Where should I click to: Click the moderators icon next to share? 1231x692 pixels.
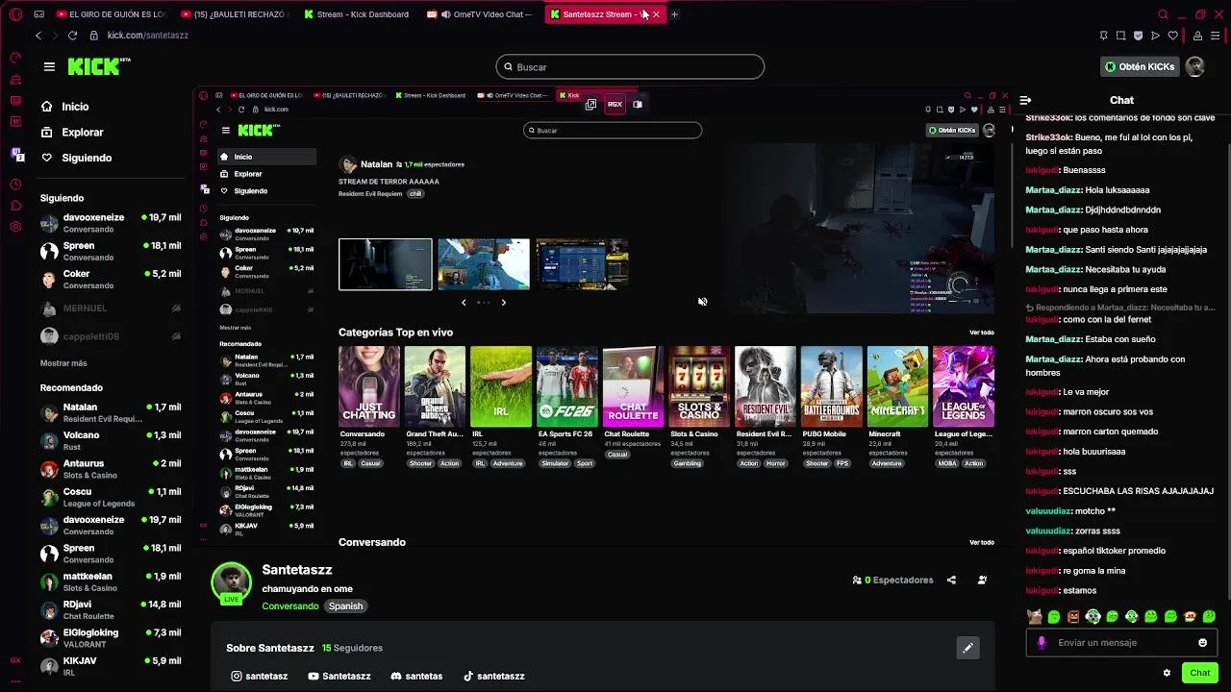(x=982, y=581)
